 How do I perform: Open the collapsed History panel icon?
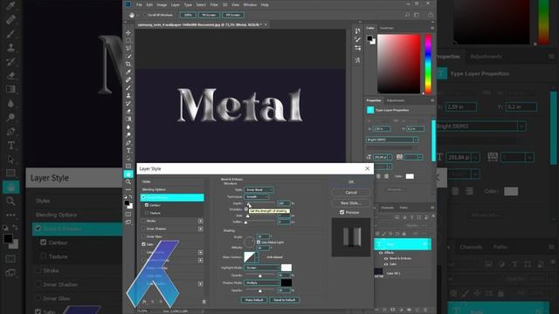(357, 31)
